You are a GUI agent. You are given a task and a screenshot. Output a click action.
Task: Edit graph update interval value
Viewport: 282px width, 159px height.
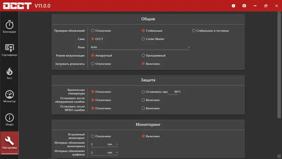(98, 153)
